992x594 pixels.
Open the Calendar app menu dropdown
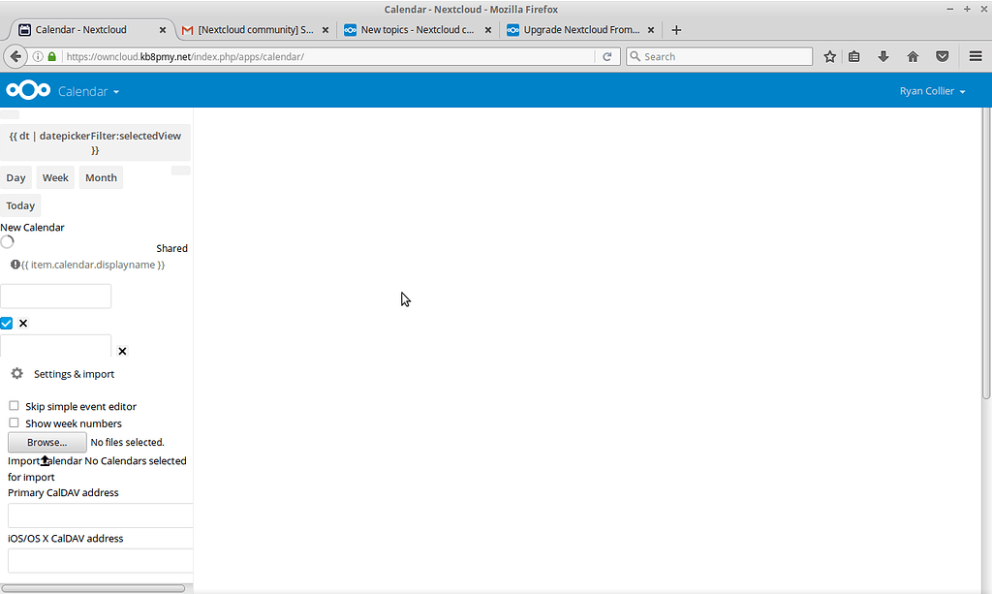click(x=88, y=92)
